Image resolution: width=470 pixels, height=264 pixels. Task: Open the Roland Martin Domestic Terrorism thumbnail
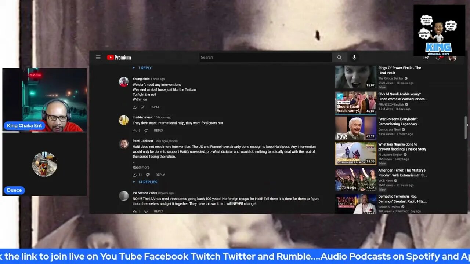(x=355, y=204)
